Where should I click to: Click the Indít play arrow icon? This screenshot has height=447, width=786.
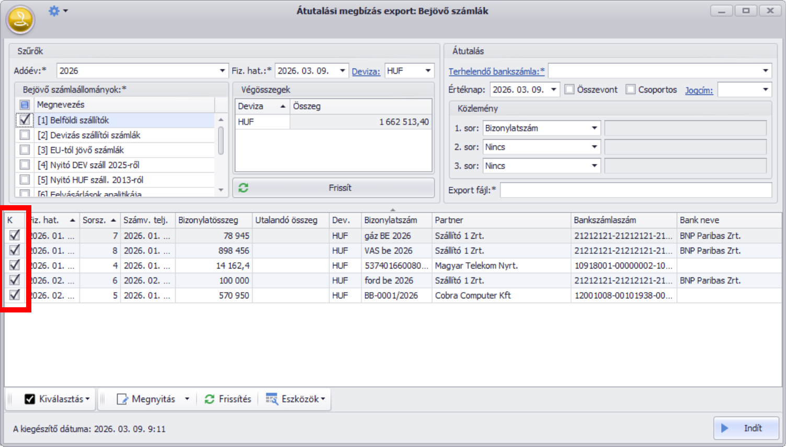[x=725, y=428]
